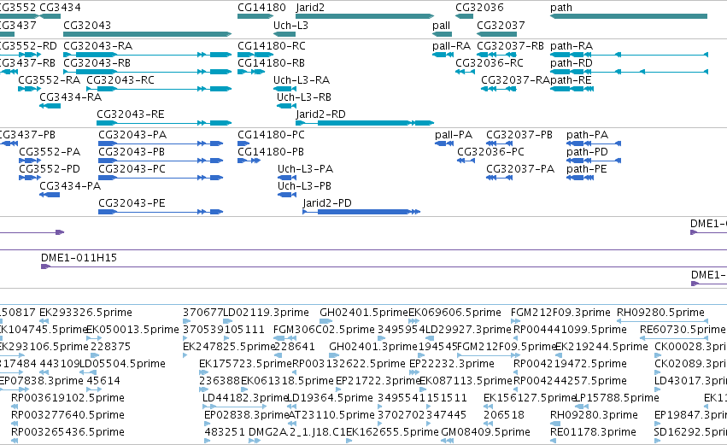This screenshot has width=727, height=445.
Task: Select EST FGM212F09.3prime label
Action: (x=560, y=313)
